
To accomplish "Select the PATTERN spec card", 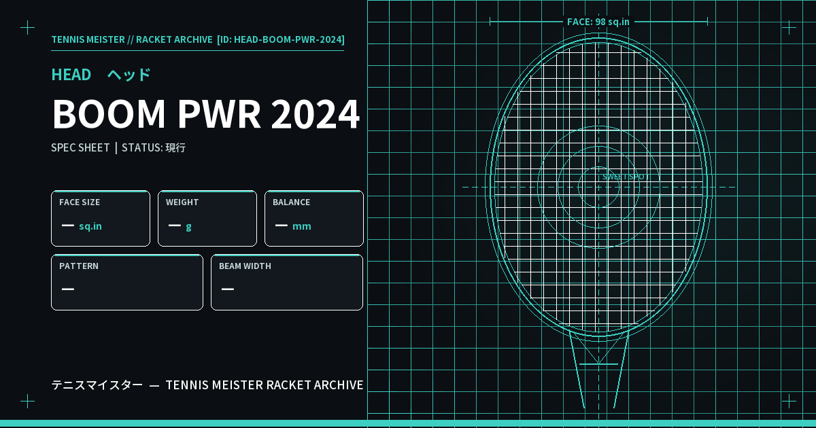I will pyautogui.click(x=127, y=282).
